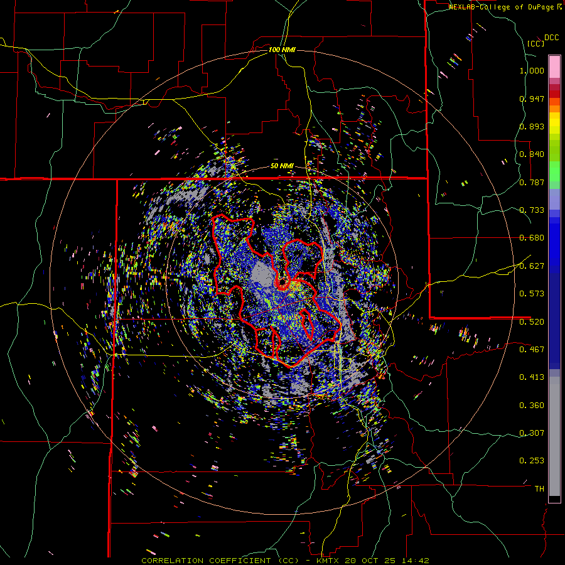The image size is (565, 565).
Task: Click the 0.680 scale value
Action: coord(532,238)
